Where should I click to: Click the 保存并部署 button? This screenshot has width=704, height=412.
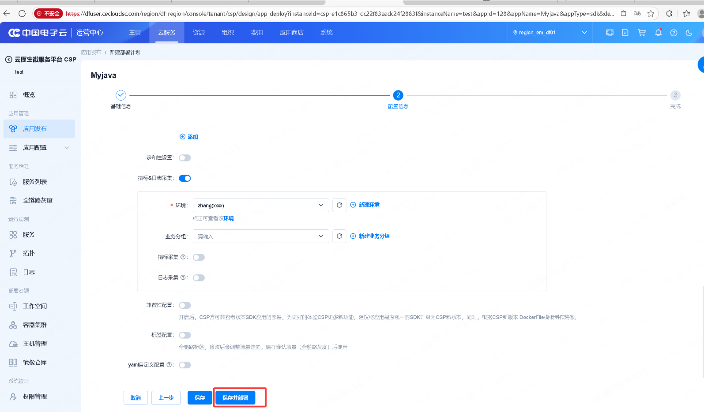[x=235, y=397]
